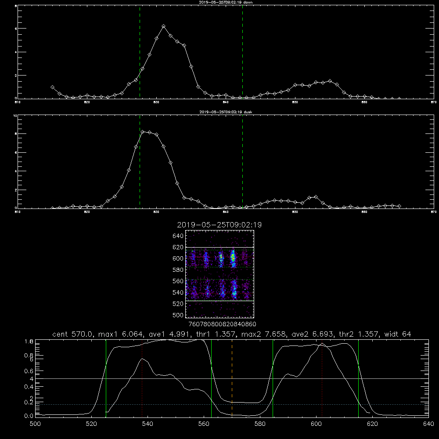The height and width of the screenshot is (439, 439).
Task: Click the right green dashed line in the dusk plot
Action: tap(242, 162)
